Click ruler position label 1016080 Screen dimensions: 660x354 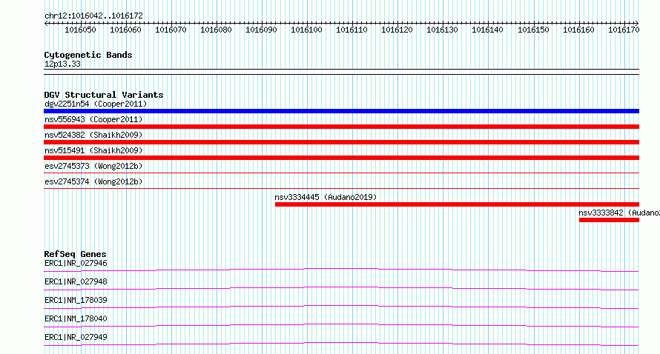coord(216,30)
